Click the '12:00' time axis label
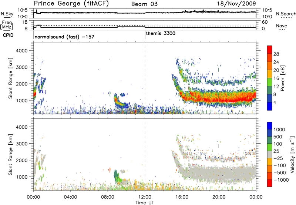This screenshot has height=205, width=296. tap(145, 197)
